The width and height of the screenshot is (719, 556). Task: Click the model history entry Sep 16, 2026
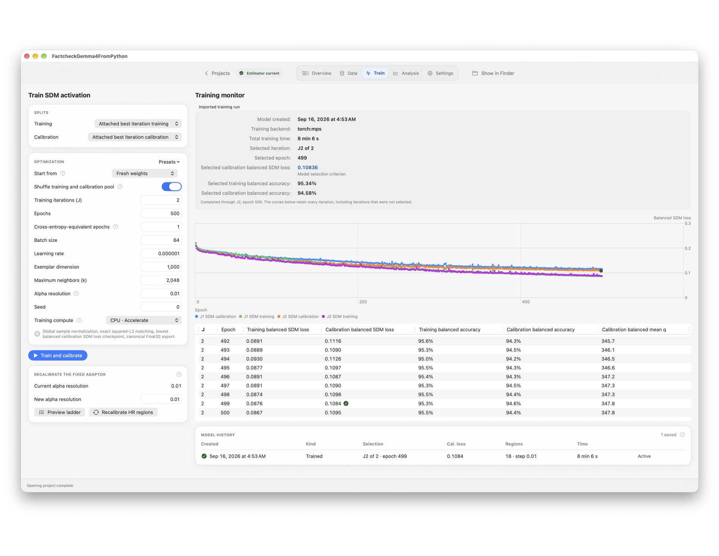click(x=443, y=456)
